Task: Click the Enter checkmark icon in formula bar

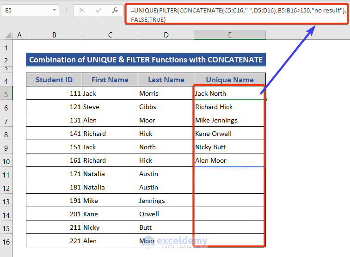Action: pyautogui.click(x=98, y=10)
